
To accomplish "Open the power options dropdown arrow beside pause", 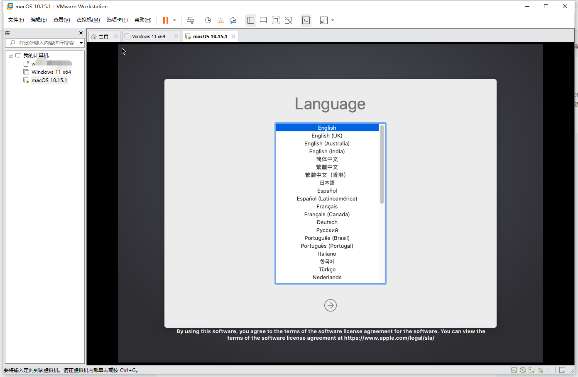I will point(174,20).
